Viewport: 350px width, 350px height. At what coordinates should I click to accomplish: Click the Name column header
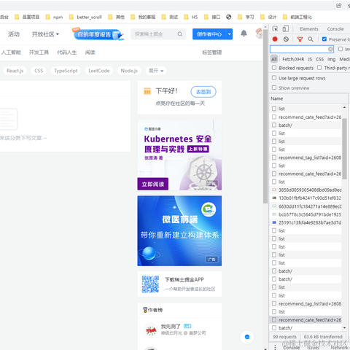(308, 98)
